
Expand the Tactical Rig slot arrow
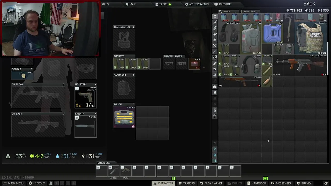pos(133,27)
